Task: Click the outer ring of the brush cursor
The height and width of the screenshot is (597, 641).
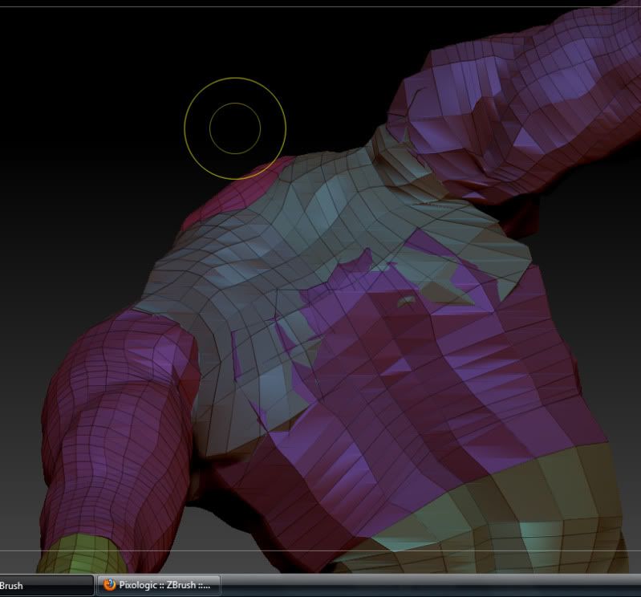Action: click(x=235, y=79)
